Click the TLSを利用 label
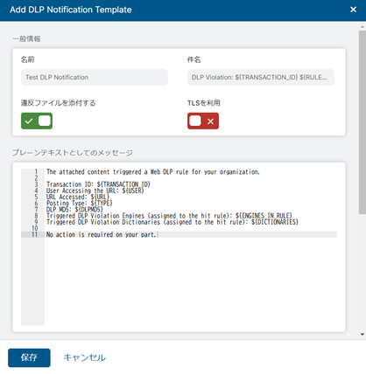This screenshot has height=374, width=366. [x=204, y=103]
